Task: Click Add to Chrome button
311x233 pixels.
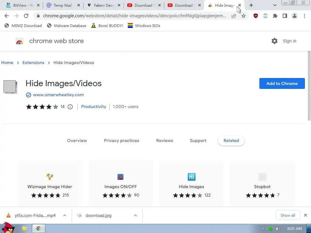Action: [x=282, y=83]
